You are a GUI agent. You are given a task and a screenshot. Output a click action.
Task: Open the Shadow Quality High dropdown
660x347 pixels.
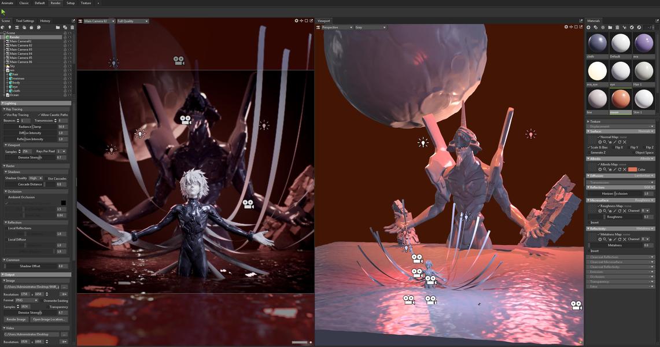coord(35,178)
